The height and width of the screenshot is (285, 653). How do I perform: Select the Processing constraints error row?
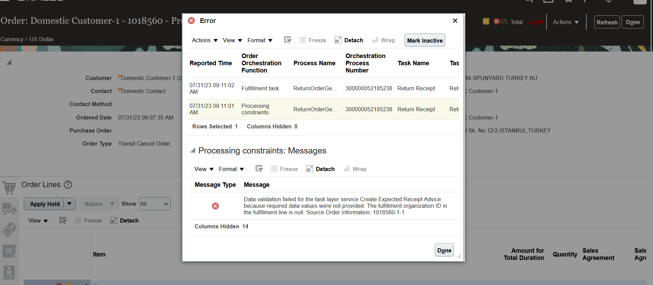[x=323, y=109]
